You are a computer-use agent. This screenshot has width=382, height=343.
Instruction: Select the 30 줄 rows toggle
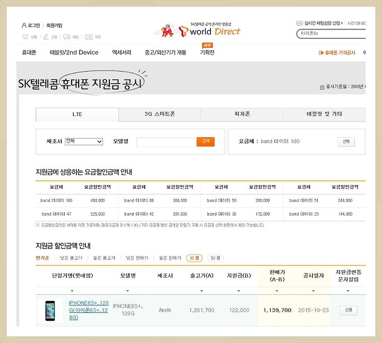click(194, 258)
